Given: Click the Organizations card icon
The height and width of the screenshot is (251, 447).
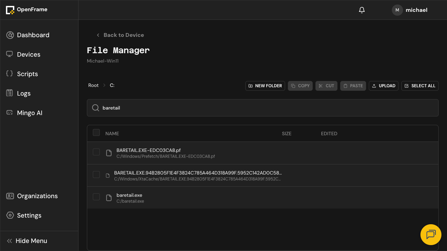Looking at the screenshot, I should coord(10,196).
